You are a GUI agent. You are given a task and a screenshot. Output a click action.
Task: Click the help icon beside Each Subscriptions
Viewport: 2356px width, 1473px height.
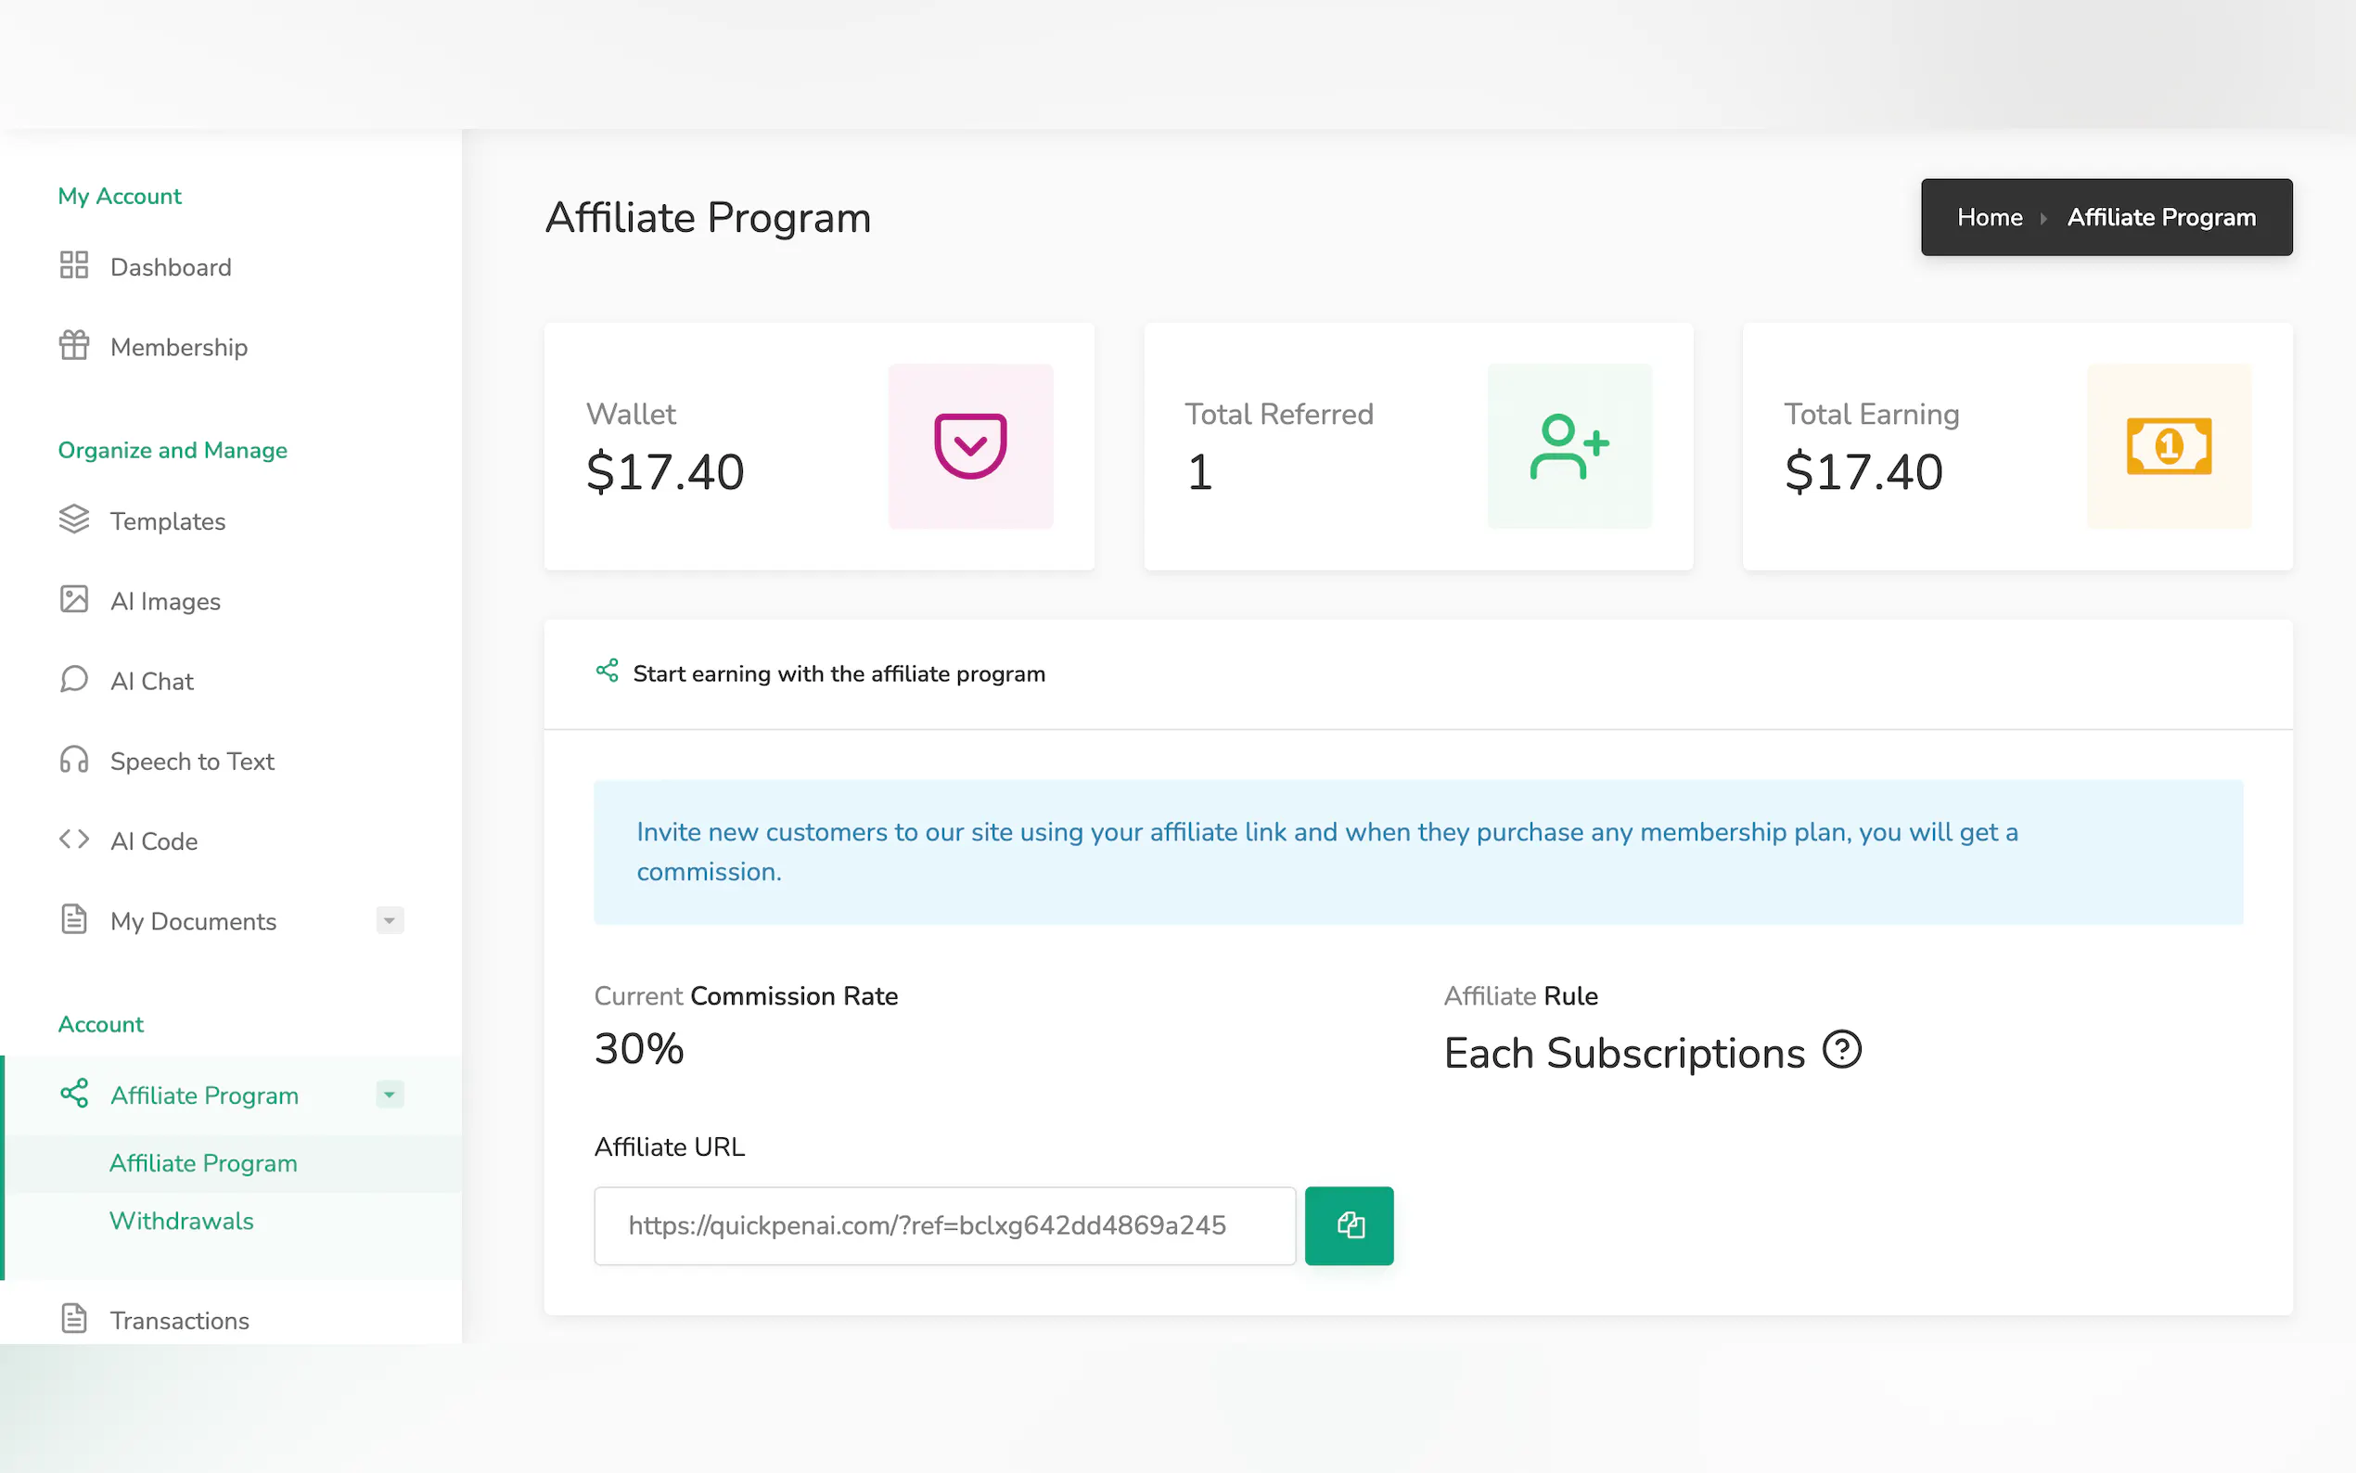(x=1842, y=1050)
